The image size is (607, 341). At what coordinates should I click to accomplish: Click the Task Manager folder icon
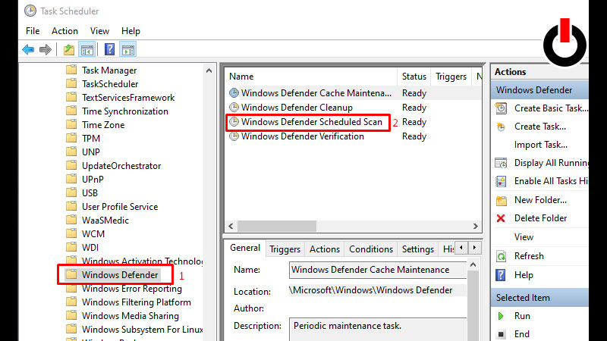[x=71, y=70]
